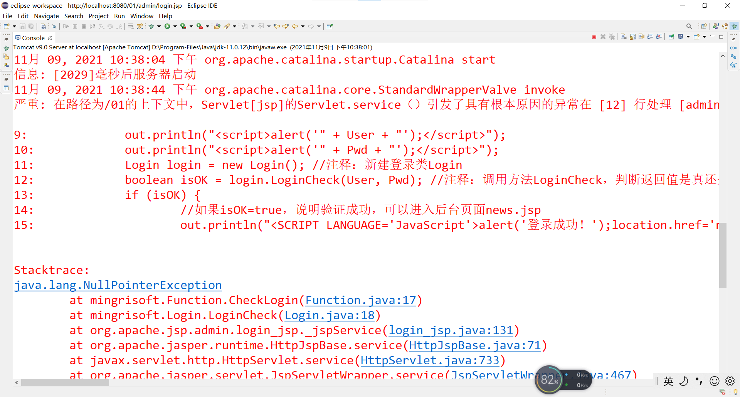The height and width of the screenshot is (397, 740).
Task: Open java.lang.NullPointerException link
Action: 118,285
